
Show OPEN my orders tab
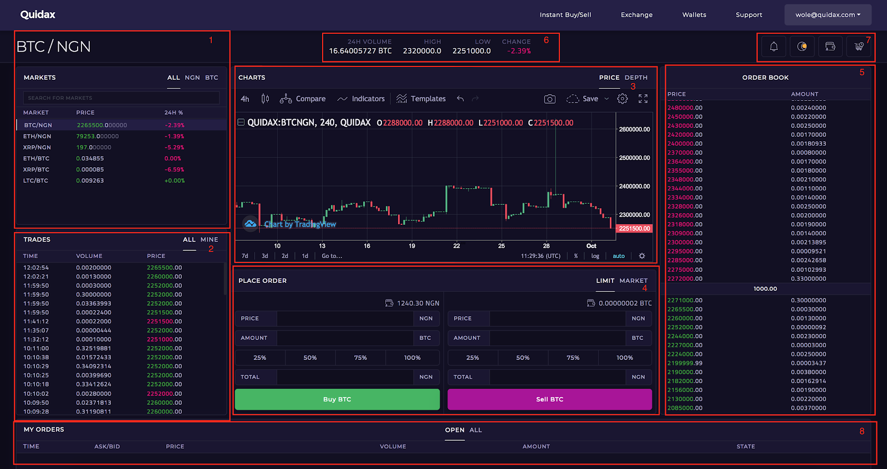tap(455, 430)
